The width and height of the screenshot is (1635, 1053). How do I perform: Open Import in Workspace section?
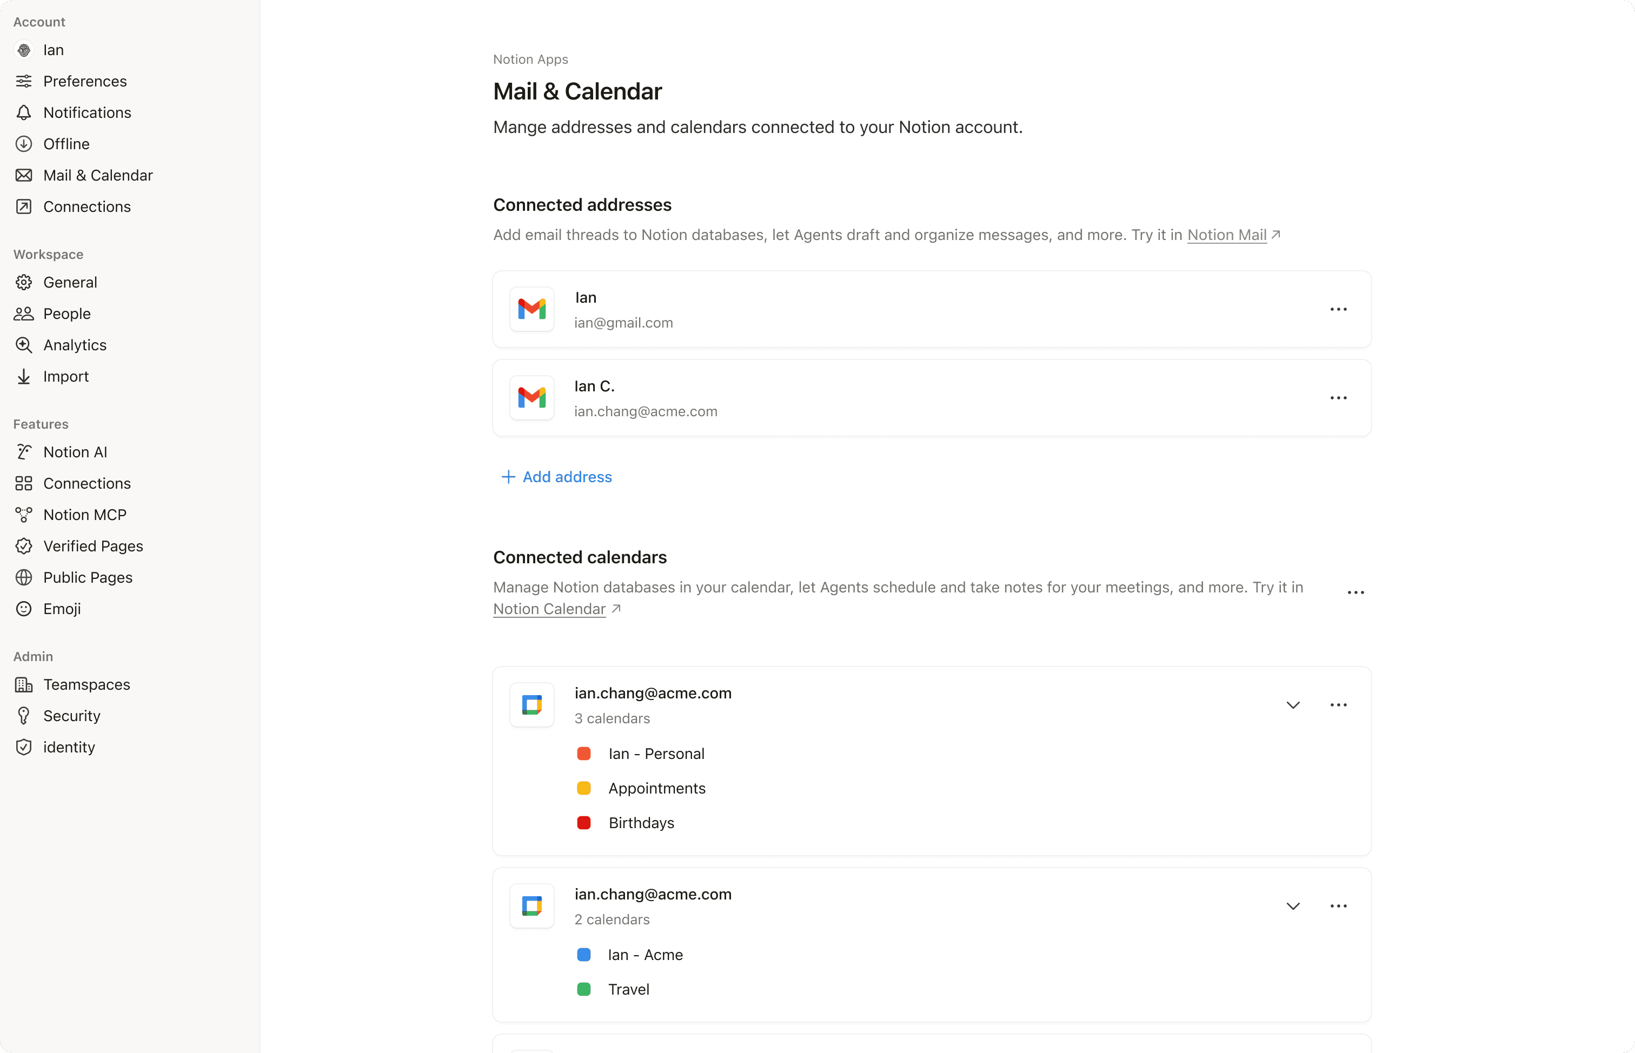click(65, 377)
